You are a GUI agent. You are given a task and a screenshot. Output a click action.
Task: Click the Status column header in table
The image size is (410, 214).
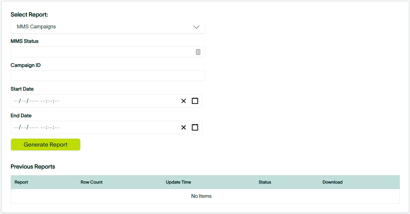click(x=265, y=182)
